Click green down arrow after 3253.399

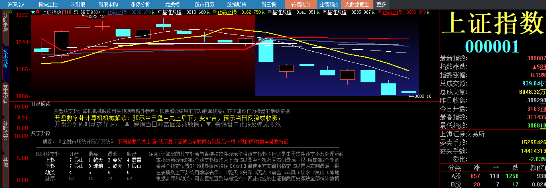428,12
